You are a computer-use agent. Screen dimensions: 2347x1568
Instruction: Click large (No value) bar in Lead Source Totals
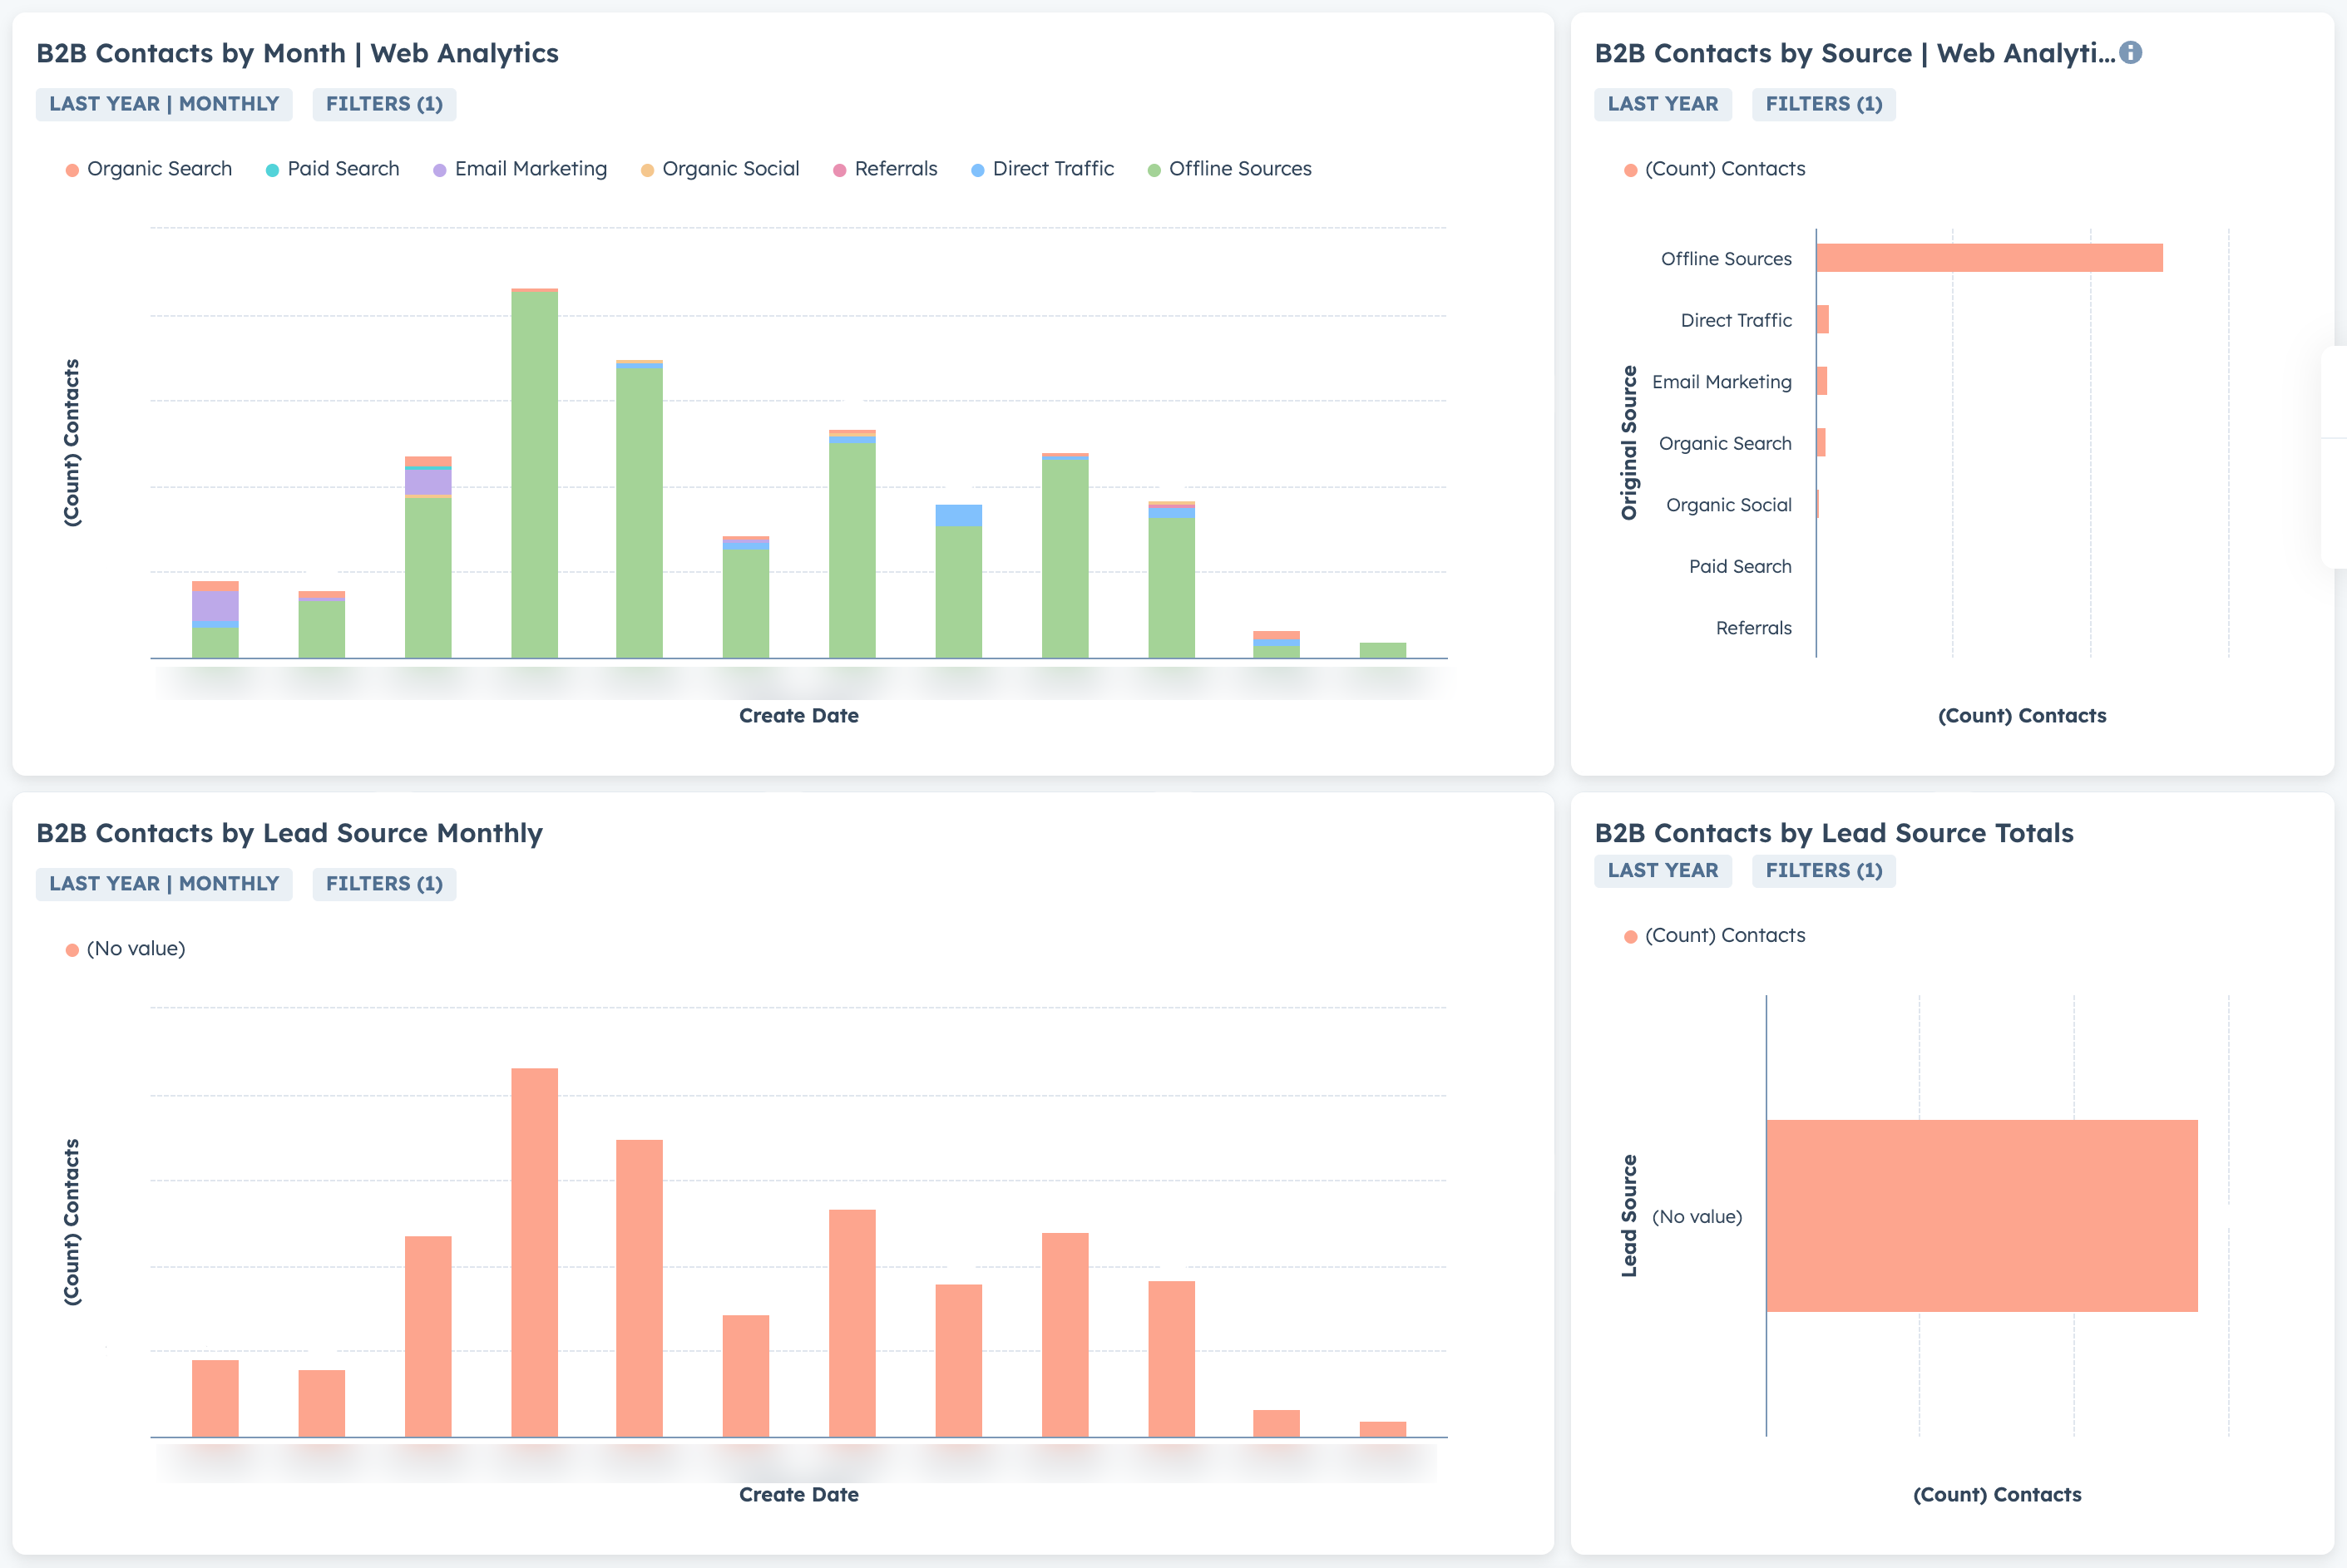(1981, 1216)
